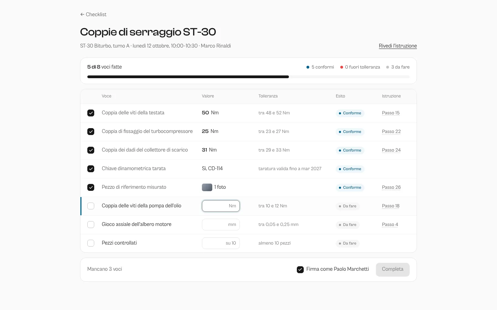Uncheck Coppia dei dadi del collettore di scarico

[91, 150]
